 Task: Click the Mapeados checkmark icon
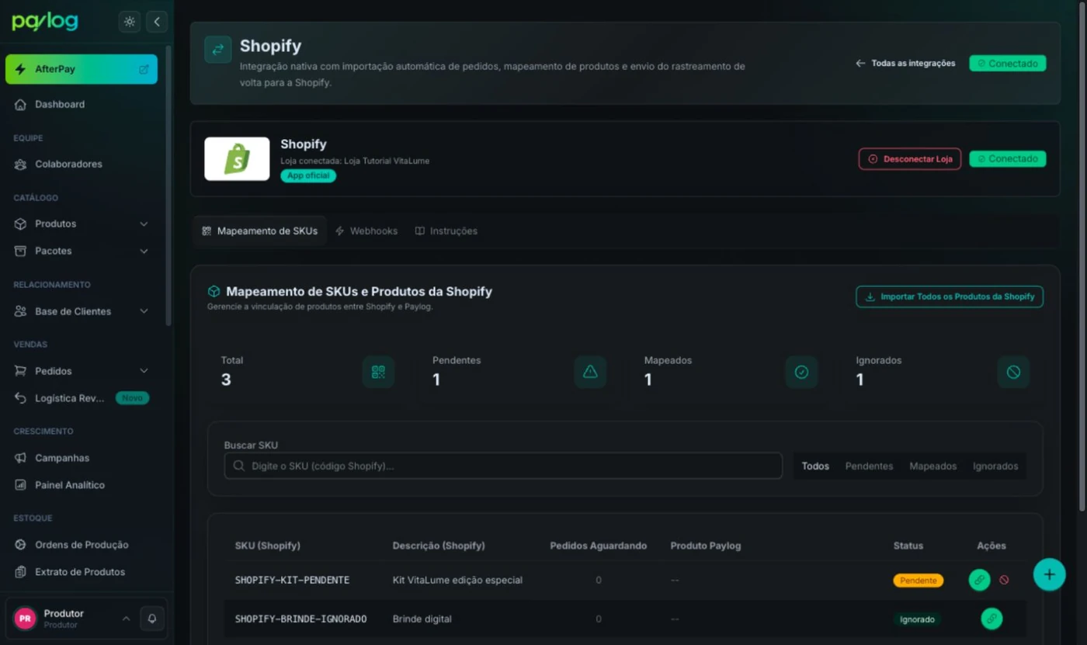click(x=801, y=372)
